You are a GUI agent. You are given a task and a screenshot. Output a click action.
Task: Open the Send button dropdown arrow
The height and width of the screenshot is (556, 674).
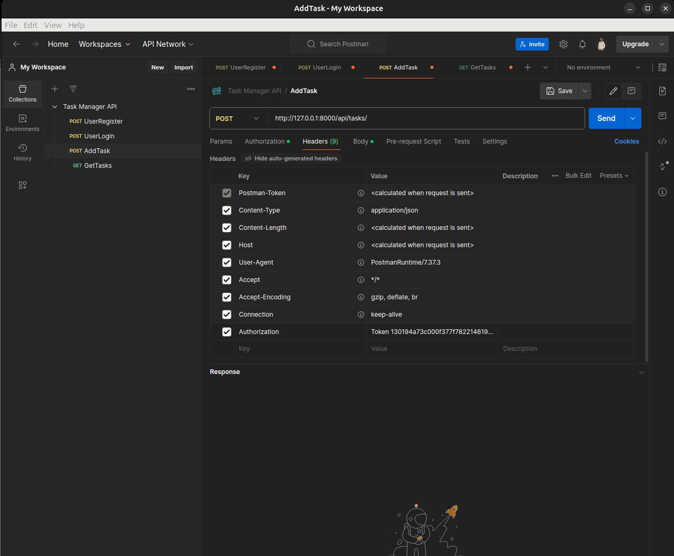click(633, 118)
